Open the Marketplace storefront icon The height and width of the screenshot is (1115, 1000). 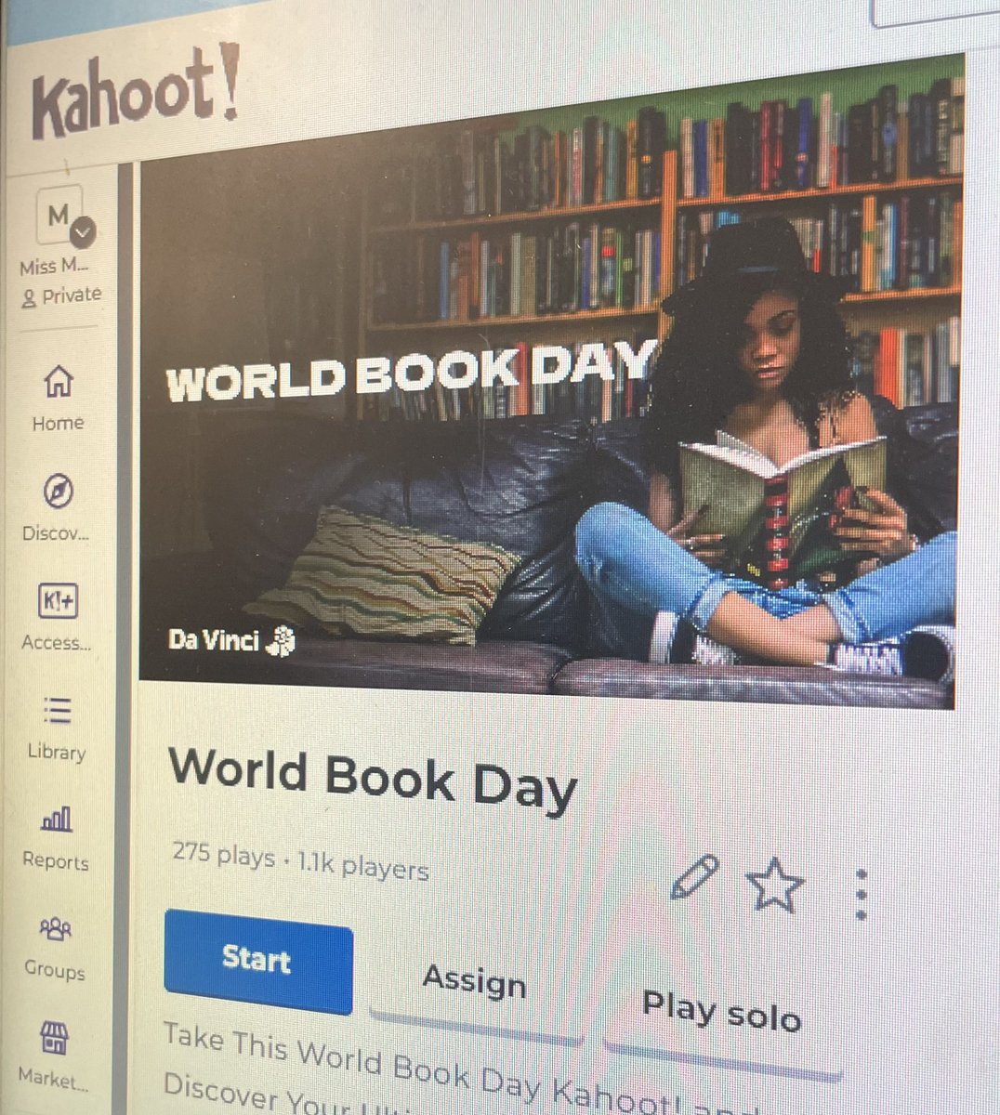(55, 1038)
